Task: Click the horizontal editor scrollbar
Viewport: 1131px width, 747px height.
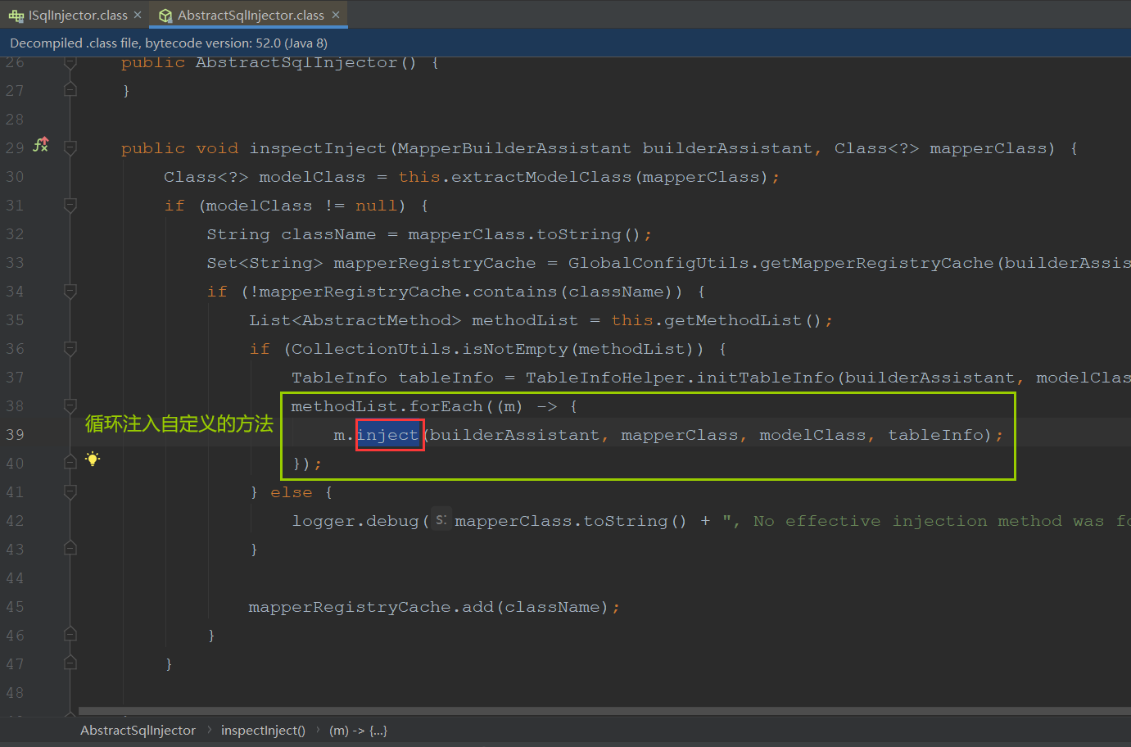Action: [x=604, y=711]
